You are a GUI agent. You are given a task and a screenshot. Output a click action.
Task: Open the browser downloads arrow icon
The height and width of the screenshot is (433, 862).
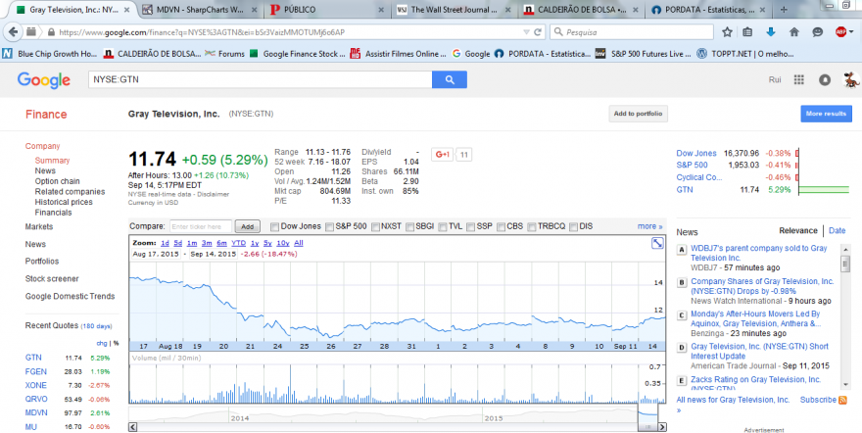(x=771, y=32)
